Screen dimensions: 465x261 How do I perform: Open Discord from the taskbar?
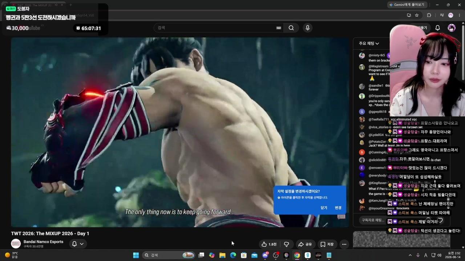click(x=265, y=255)
